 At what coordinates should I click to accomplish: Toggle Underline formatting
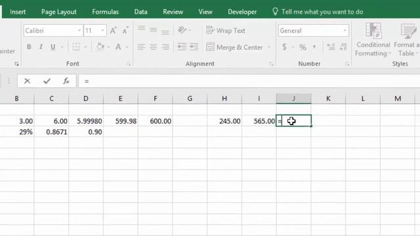click(53, 47)
